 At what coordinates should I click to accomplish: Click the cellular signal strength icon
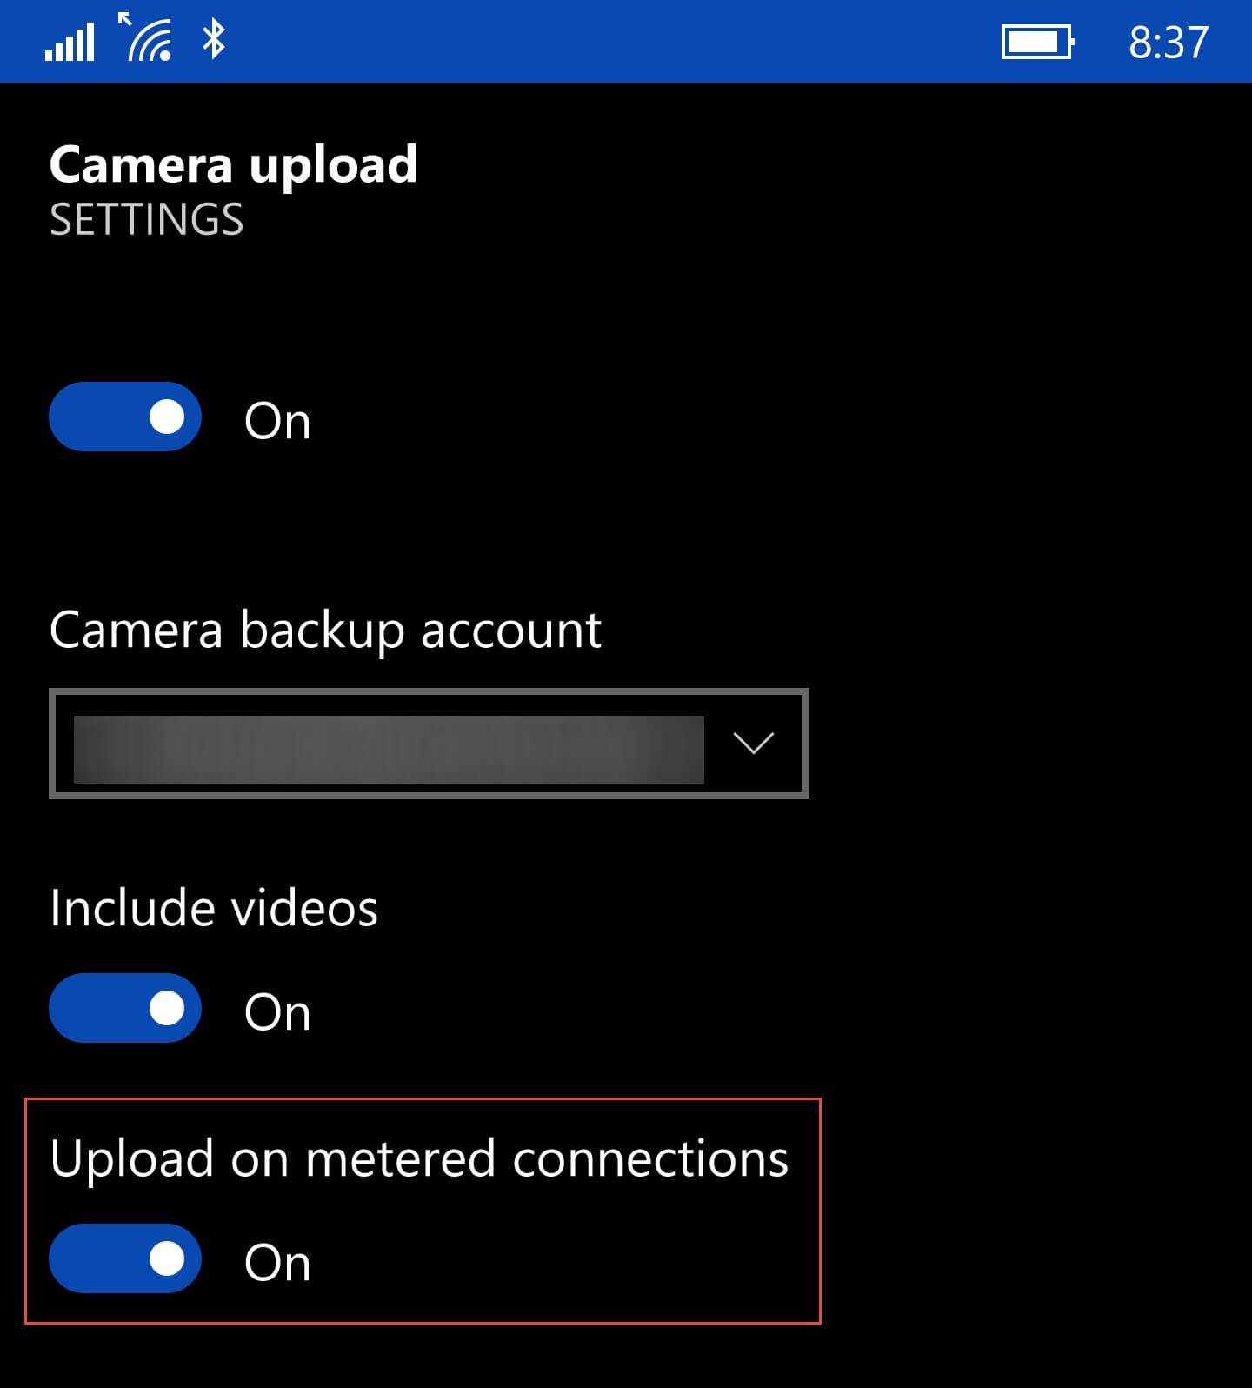pyautogui.click(x=70, y=39)
